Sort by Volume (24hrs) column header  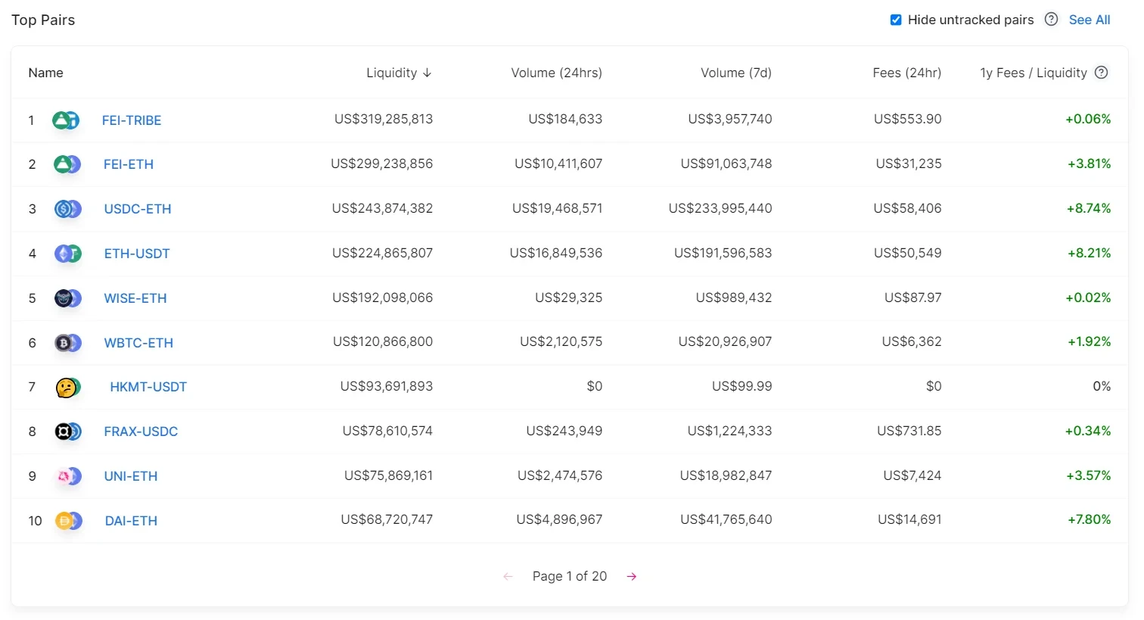click(556, 73)
